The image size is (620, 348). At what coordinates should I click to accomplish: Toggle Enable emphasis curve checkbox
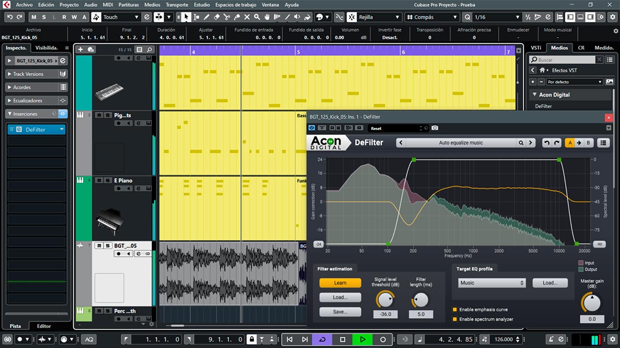[455, 310]
